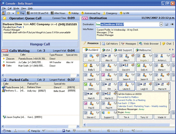This screenshot has height=134, width=176.
Task: Select the Jason Smythe call row
Action: coord(40,117)
